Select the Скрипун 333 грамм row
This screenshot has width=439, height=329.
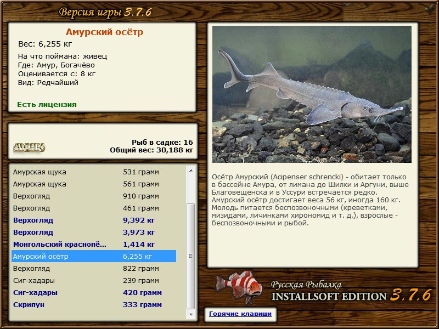[94, 305]
